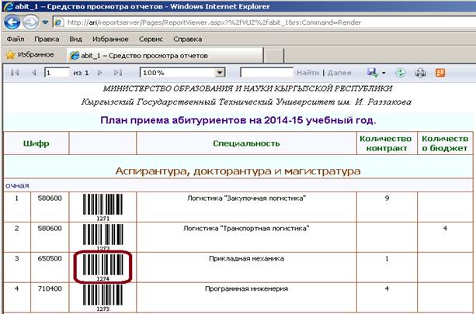Click barcode 1274 image
This screenshot has height=314, width=476.
[103, 267]
